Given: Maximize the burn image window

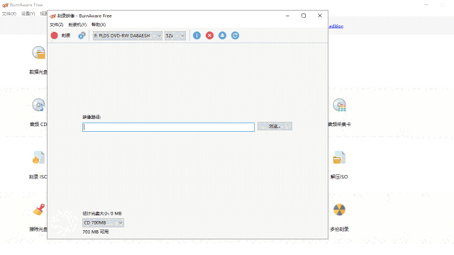Looking at the screenshot, I should pyautogui.click(x=304, y=16).
